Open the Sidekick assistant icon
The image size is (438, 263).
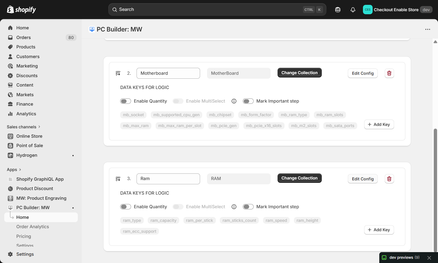338,10
